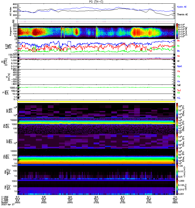Click the X-GSE value 7.9
The height and width of the screenshot is (208, 195).
[x=175, y=197]
